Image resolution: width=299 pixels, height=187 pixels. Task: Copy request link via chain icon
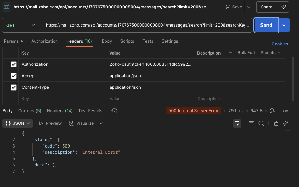(x=283, y=7)
